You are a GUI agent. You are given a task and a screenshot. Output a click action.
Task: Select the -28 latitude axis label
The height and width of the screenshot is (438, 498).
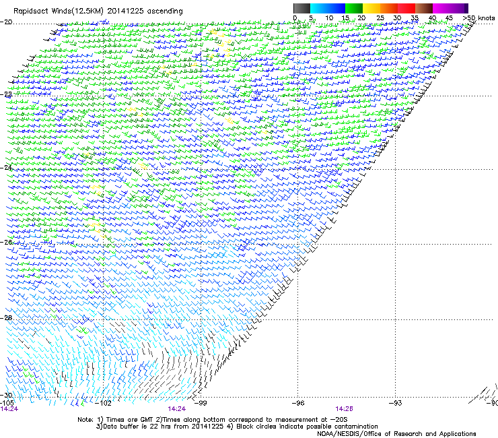tap(6, 318)
